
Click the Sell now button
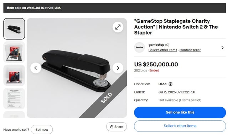click(x=42, y=130)
